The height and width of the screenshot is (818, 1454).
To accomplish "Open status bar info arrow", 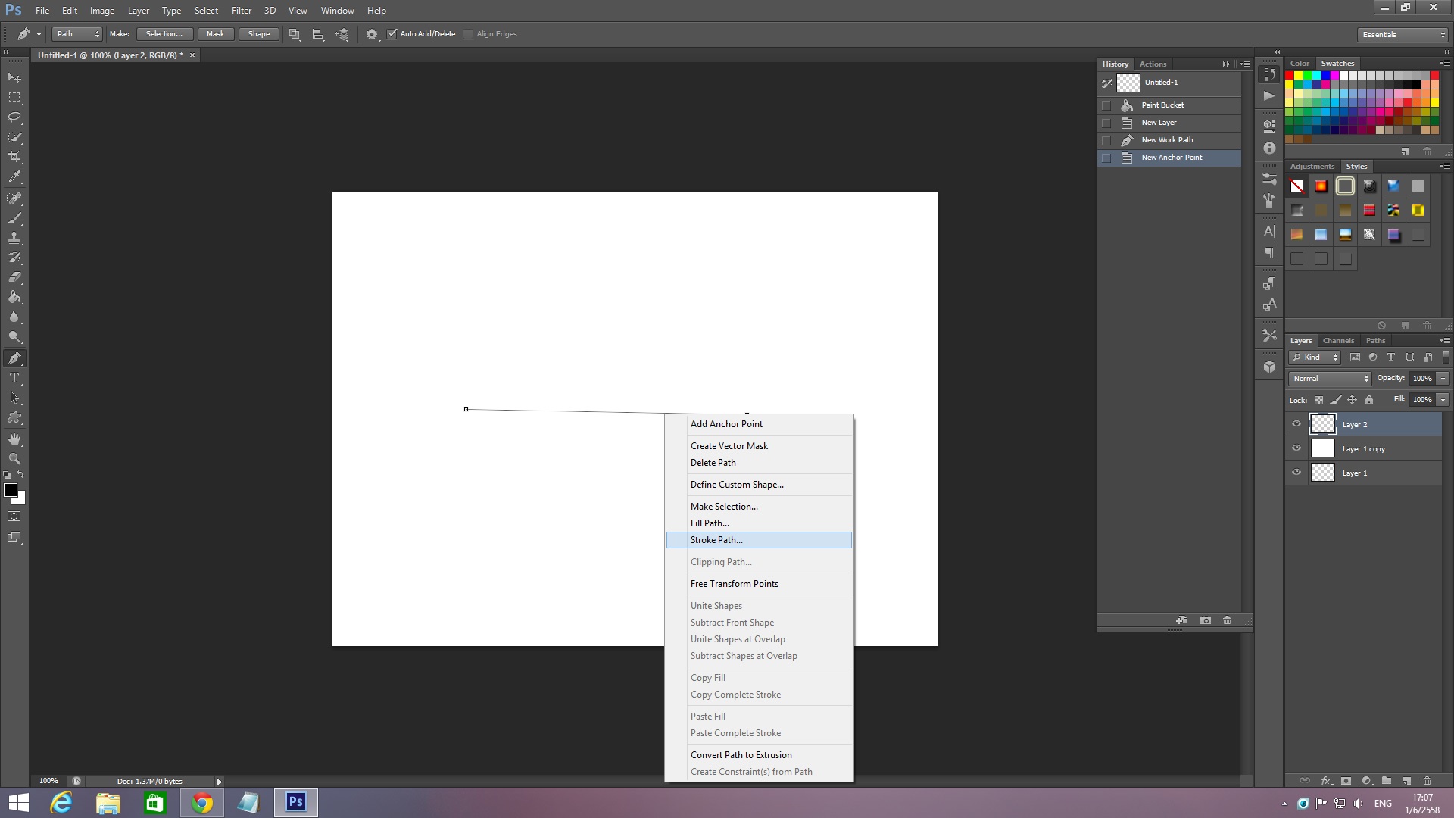I will tap(219, 782).
